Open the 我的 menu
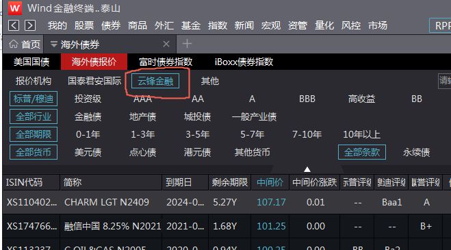The height and width of the screenshot is (250, 451). pyautogui.click(x=57, y=25)
